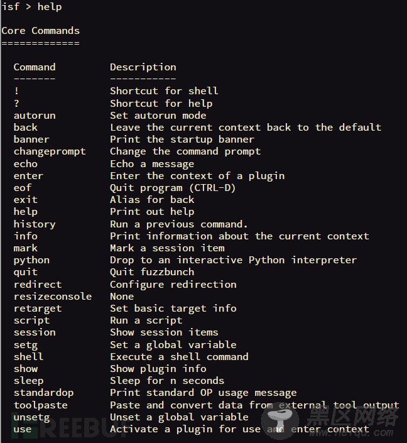Click the 'standardop' command entry
This screenshot has height=443, width=407.
(x=43, y=393)
